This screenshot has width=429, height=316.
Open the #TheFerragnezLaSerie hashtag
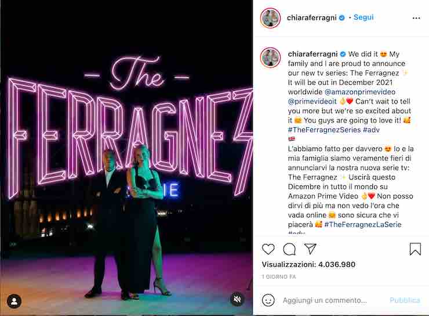coord(363,224)
